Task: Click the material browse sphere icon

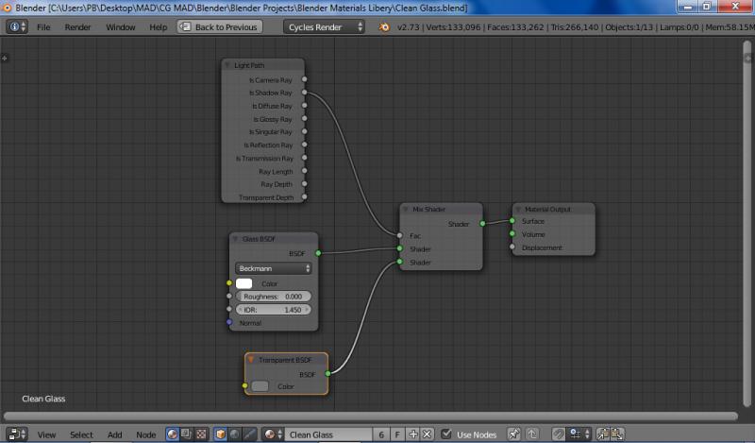Action: point(272,434)
